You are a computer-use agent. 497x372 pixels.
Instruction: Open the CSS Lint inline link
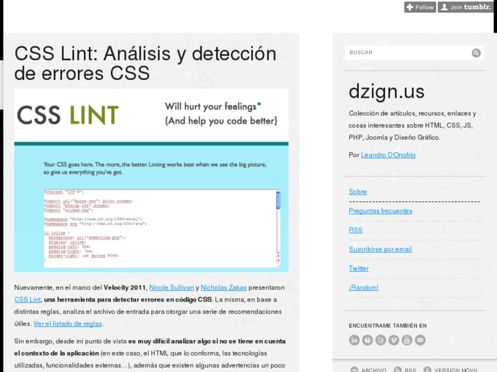point(27,300)
